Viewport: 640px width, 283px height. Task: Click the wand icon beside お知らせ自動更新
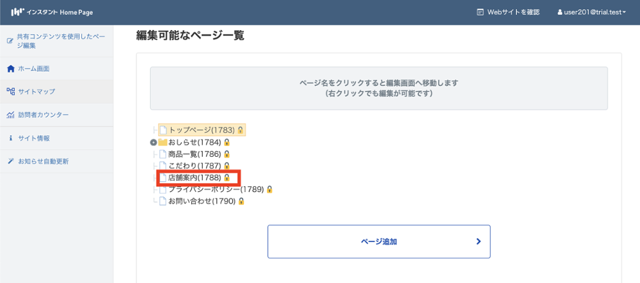click(10, 161)
